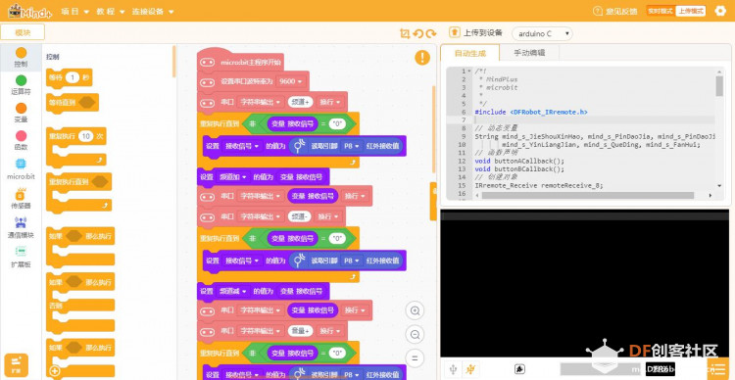Click the 音量+ text field in the serial block

pos(300,331)
